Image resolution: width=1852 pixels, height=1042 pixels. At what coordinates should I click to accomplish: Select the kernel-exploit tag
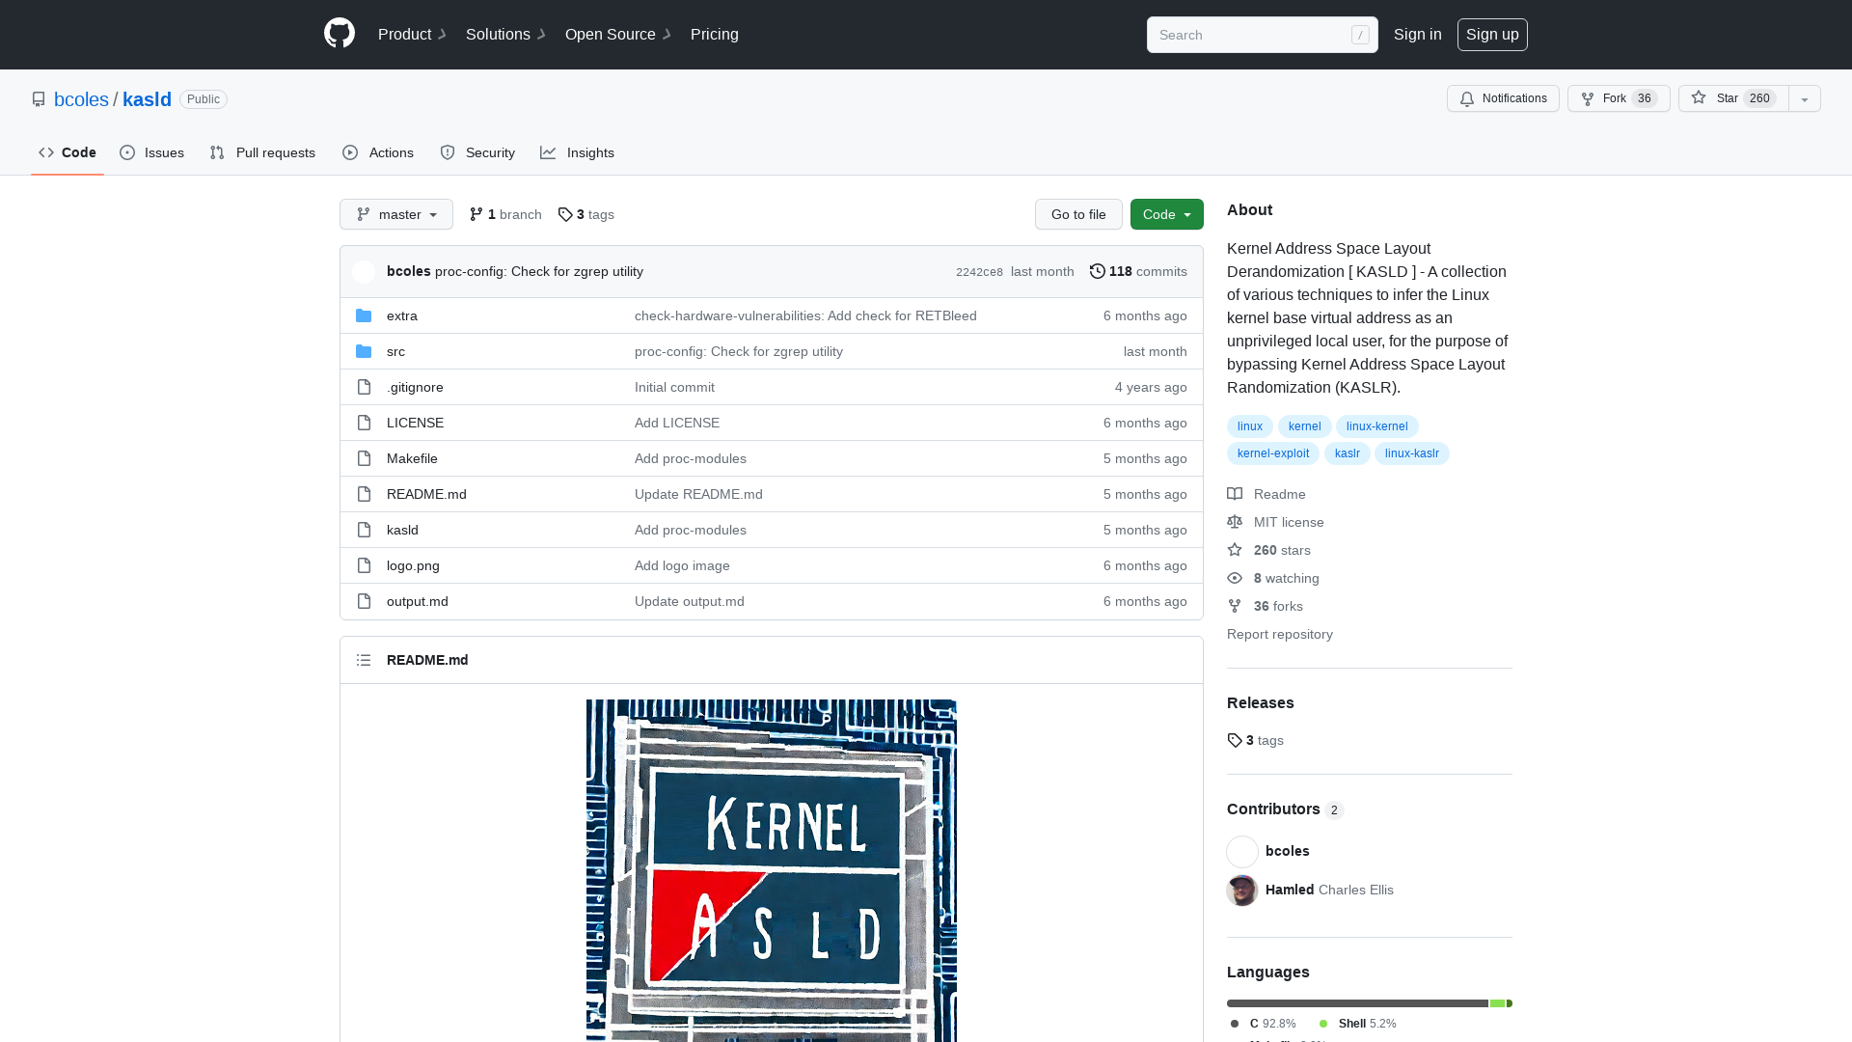pos(1273,452)
